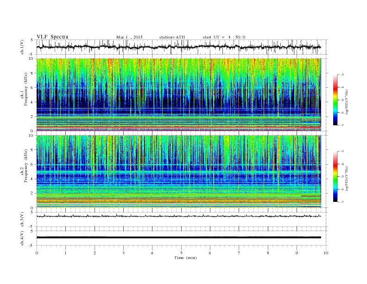This screenshot has height=284, width=367.
Task: Click the "2" kHz tick on ch.2 spectrogram axis
Action: tap(32, 194)
